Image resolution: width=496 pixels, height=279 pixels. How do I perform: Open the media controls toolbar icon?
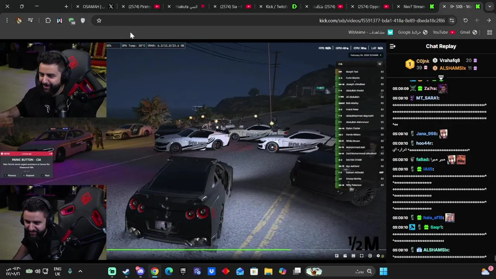(31, 21)
